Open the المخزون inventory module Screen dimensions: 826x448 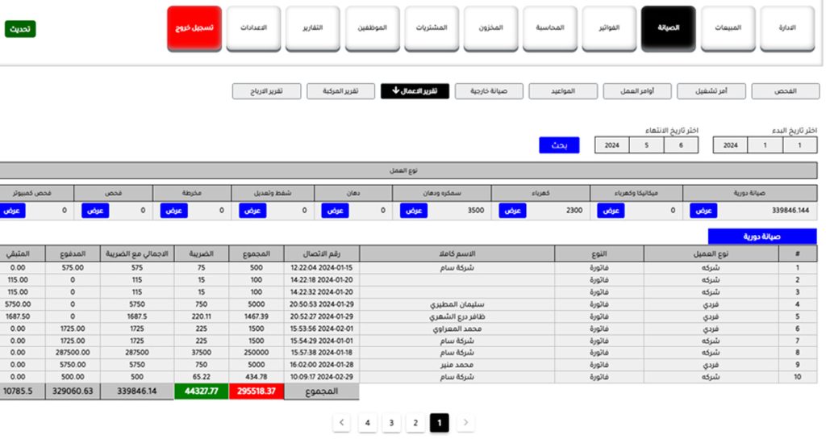494,28
